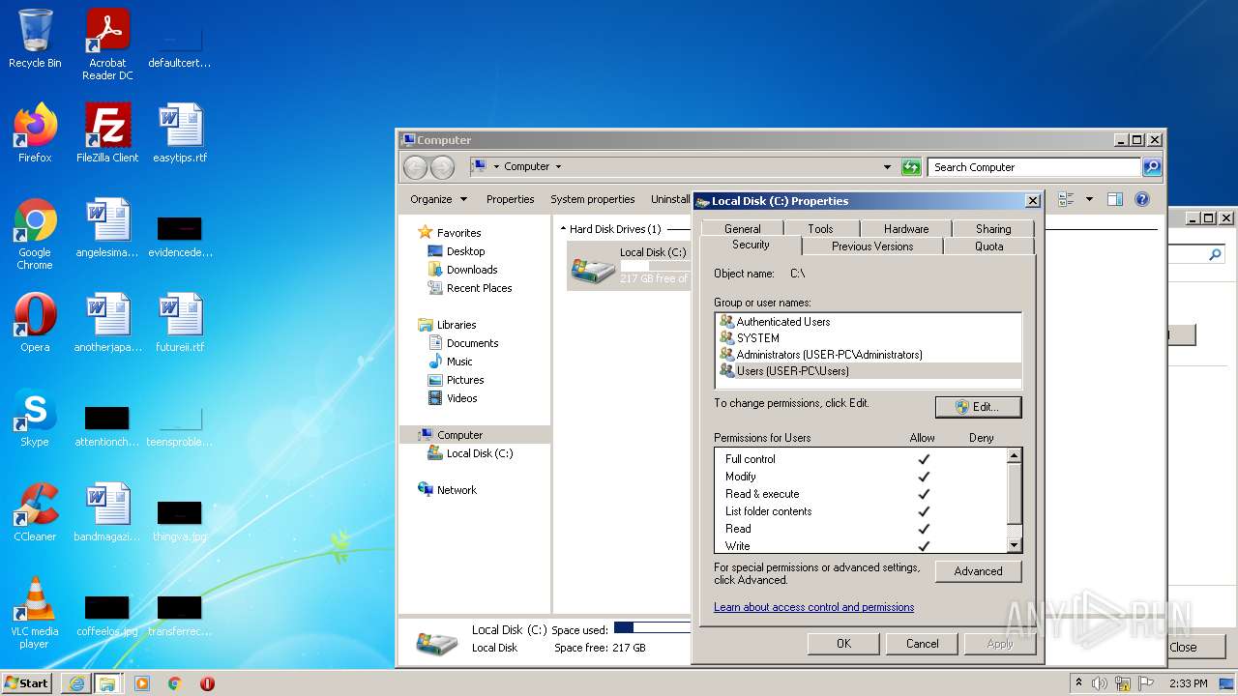
Task: Select futureii.rtf file on desktop
Action: click(x=180, y=323)
